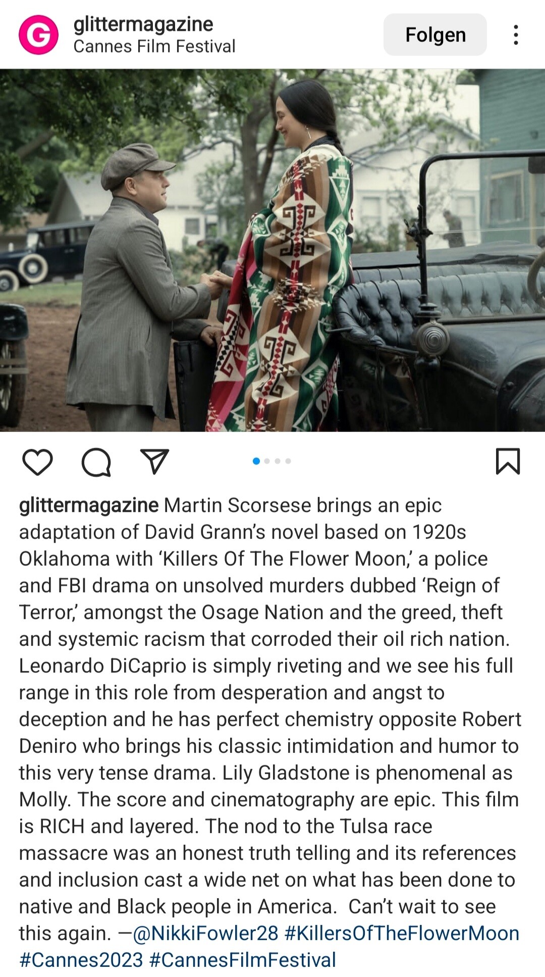
Task: Open the #Cannes2023 hashtag
Action: [81, 960]
